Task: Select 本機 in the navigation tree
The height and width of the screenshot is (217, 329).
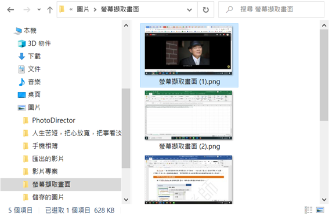Action: tap(30, 31)
